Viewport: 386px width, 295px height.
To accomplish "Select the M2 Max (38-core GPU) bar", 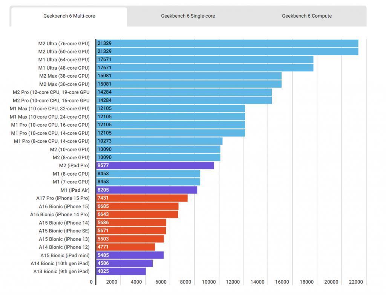I will click(188, 76).
